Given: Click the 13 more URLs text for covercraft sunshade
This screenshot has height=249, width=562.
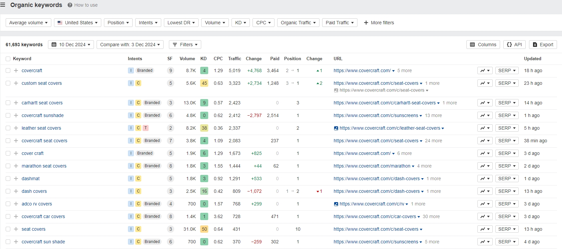Looking at the screenshot, I should pos(433,115).
